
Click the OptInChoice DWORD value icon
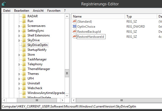(x=75, y=27)
